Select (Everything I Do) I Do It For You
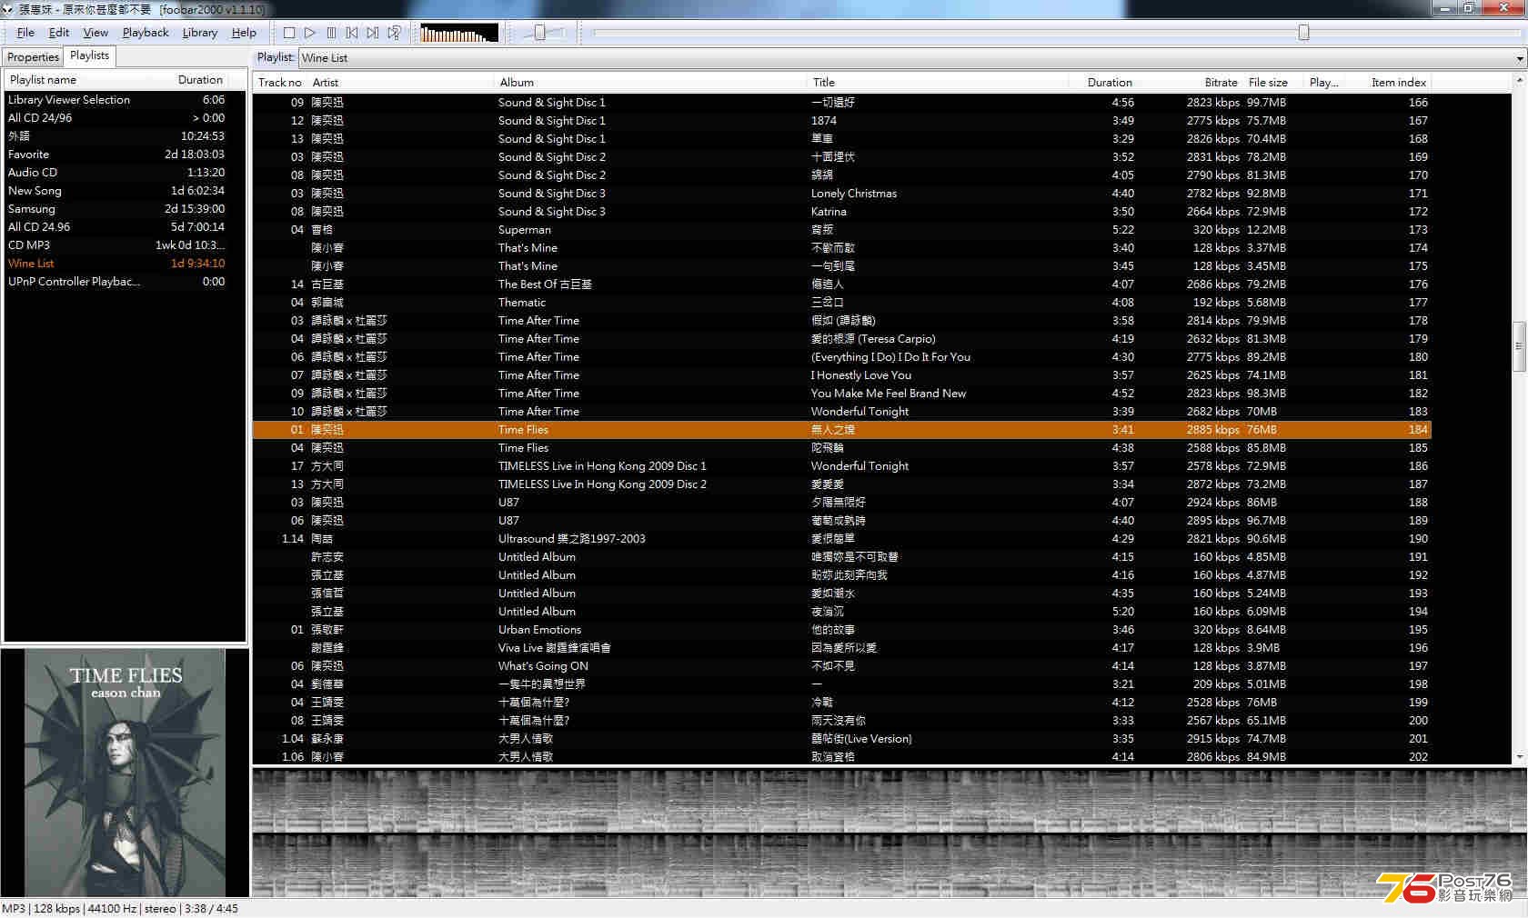This screenshot has height=918, width=1528. coord(842,357)
